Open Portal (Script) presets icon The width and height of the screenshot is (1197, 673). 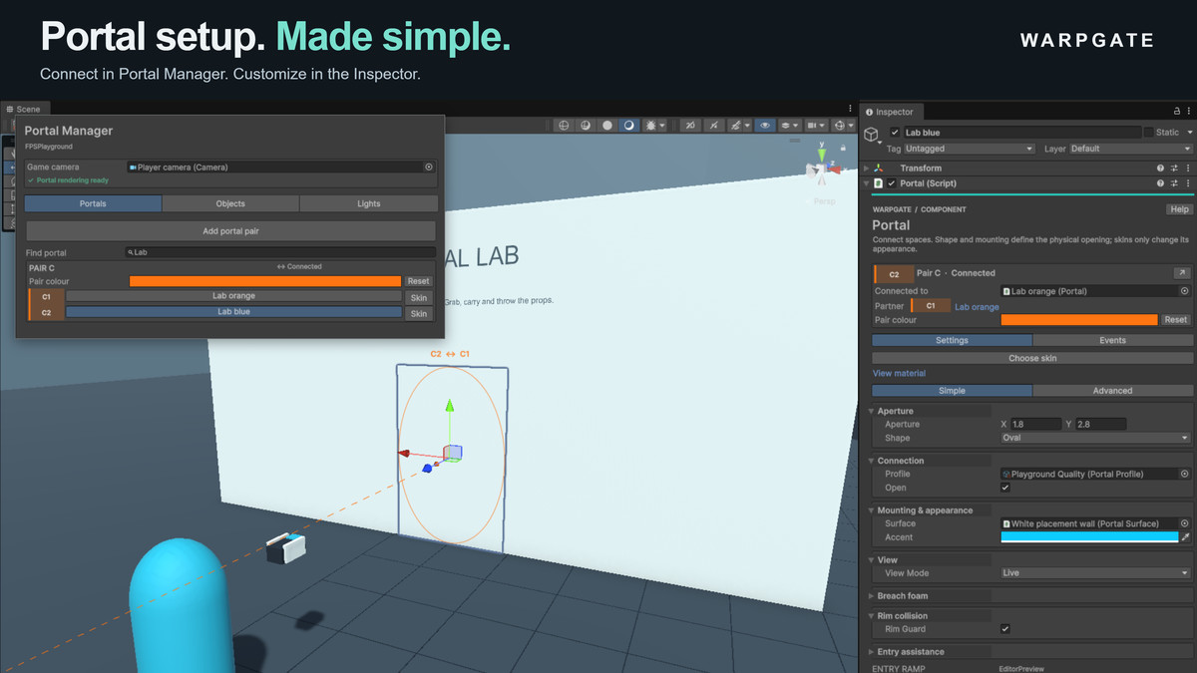click(1174, 183)
